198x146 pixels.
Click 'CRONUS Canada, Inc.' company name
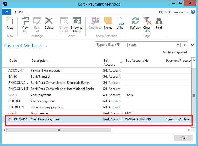pyautogui.click(x=174, y=12)
